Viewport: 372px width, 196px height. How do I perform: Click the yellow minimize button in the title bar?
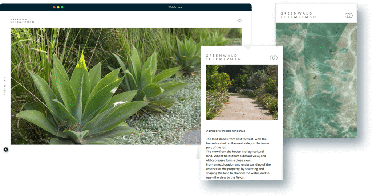(x=58, y=7)
